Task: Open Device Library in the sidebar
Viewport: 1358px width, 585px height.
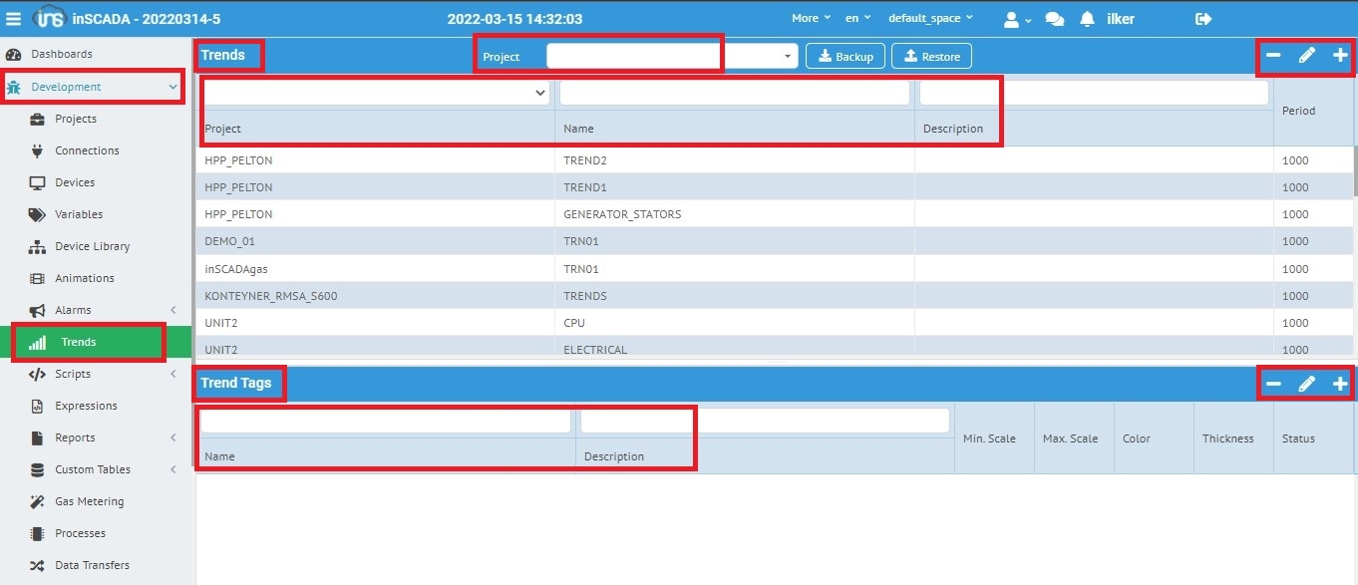Action: [92, 246]
